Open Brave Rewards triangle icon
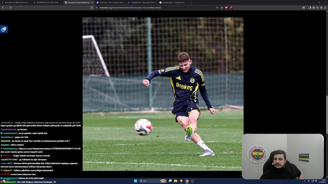 point(231,8)
